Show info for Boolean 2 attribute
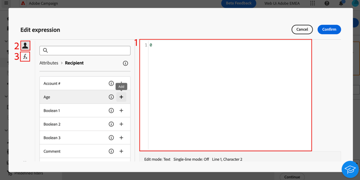 point(111,124)
